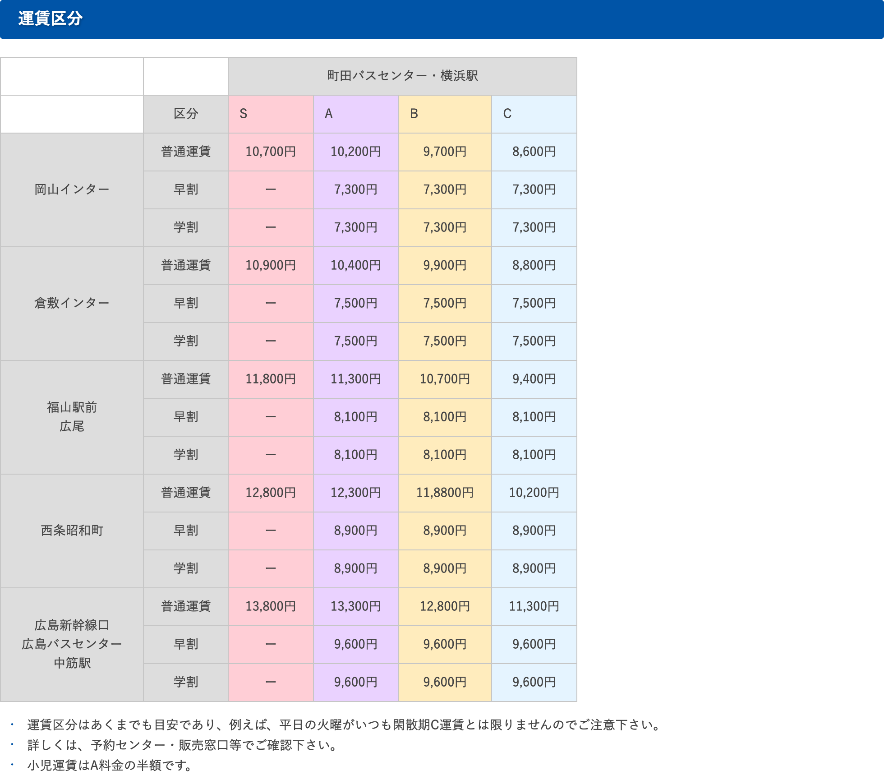Select 倉敷インター 学割 7,500円 in A column

pyautogui.click(x=356, y=341)
